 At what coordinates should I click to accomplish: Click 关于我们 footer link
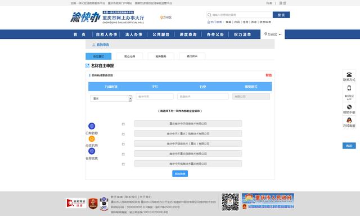146,197
